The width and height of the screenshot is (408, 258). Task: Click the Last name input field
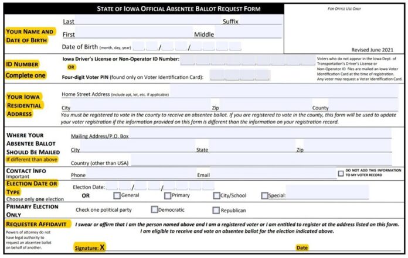pos(148,20)
